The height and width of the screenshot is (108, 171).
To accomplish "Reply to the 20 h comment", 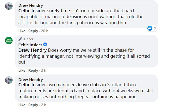I will pyautogui.click(x=33, y=31).
